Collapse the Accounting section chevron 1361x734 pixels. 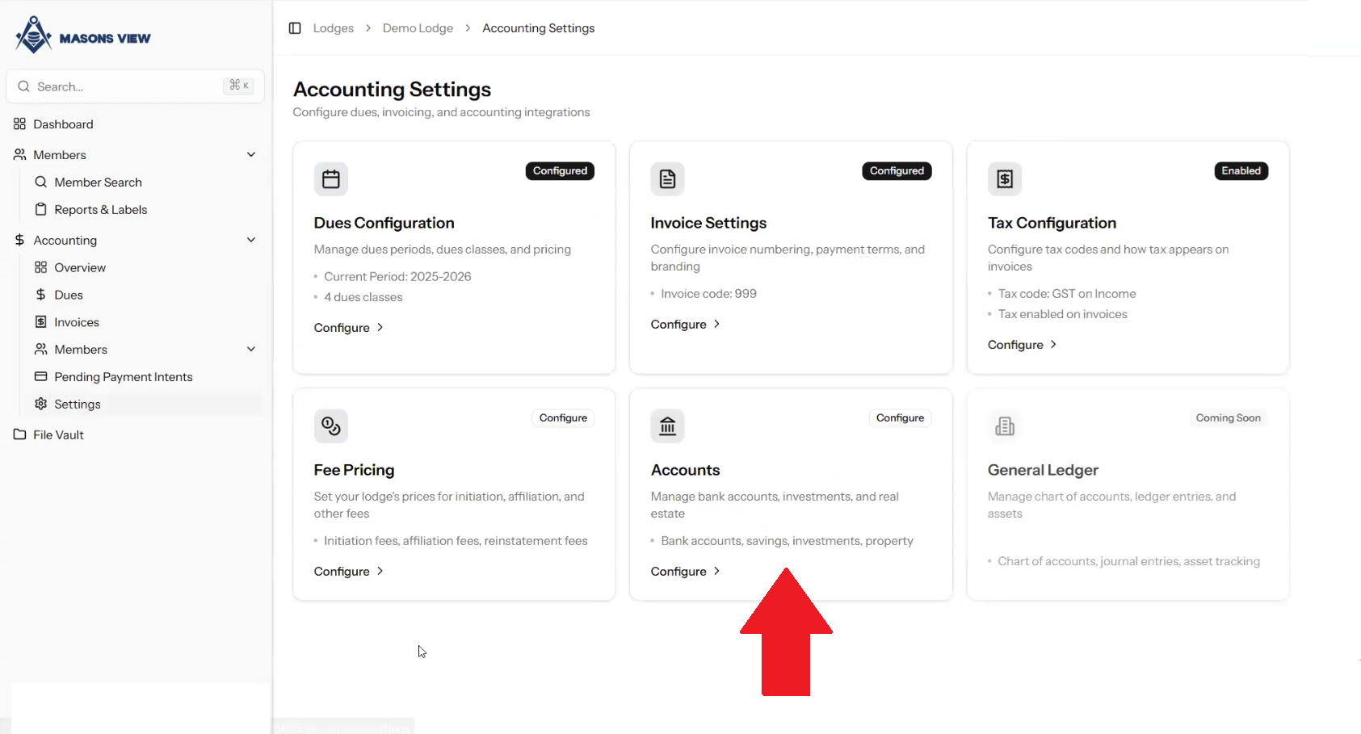tap(251, 240)
